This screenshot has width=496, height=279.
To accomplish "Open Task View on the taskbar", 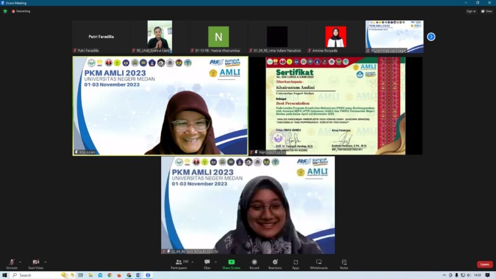I will (x=81, y=275).
